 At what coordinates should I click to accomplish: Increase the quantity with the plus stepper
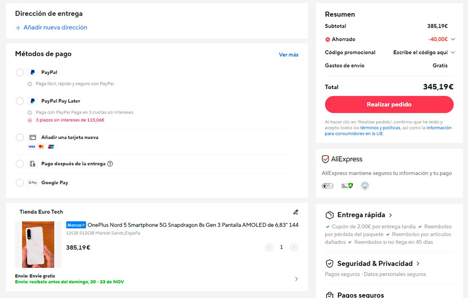pos(294,247)
